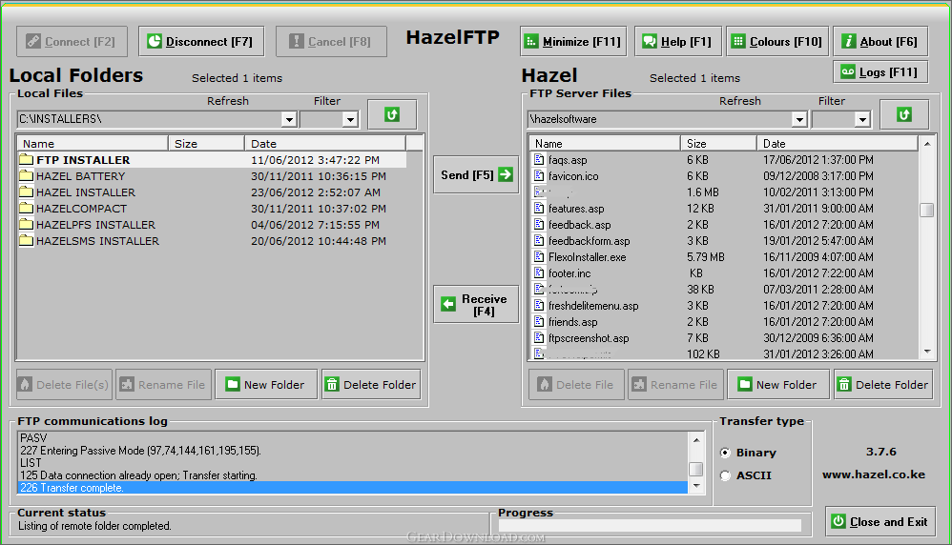Select ASCII transfer type
Viewport: 952px width, 545px height.
tap(725, 475)
